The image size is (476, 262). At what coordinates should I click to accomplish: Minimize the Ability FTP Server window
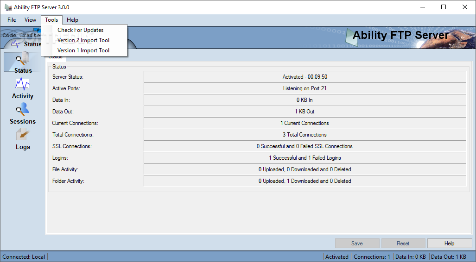423,7
